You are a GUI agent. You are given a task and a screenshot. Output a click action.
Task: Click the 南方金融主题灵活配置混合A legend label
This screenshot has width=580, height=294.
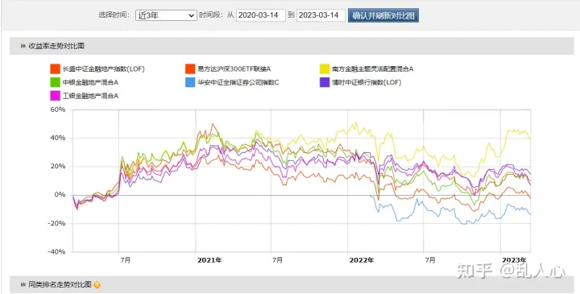tap(373, 69)
